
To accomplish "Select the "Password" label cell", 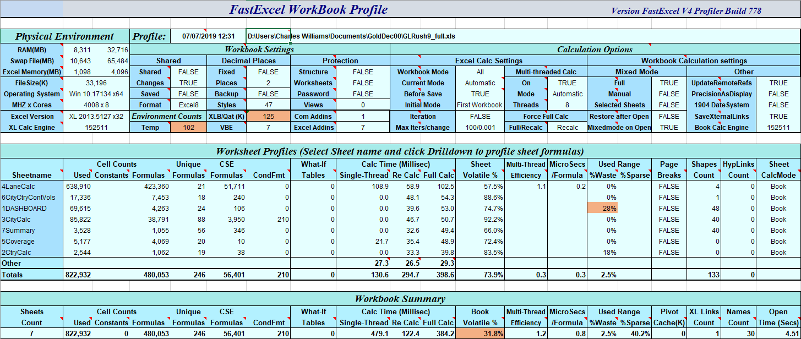I will click(x=313, y=94).
